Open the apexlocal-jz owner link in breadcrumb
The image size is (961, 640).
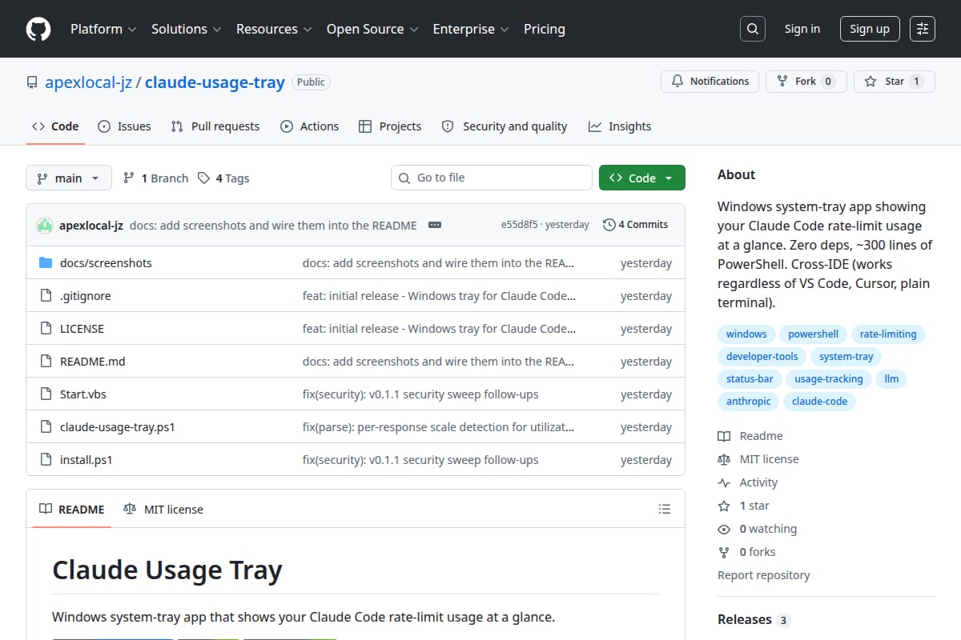(x=88, y=82)
